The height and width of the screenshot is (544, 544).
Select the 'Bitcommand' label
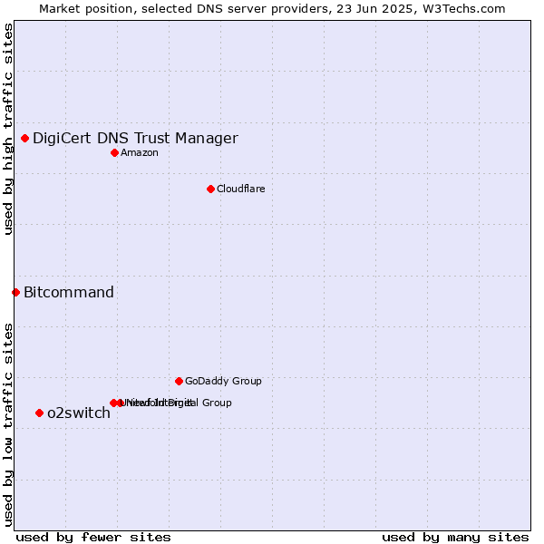coord(69,292)
